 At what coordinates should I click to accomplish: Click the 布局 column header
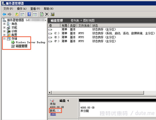[65, 26]
